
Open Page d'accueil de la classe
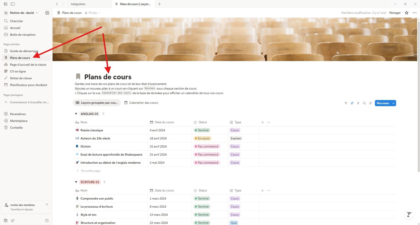tap(26, 65)
